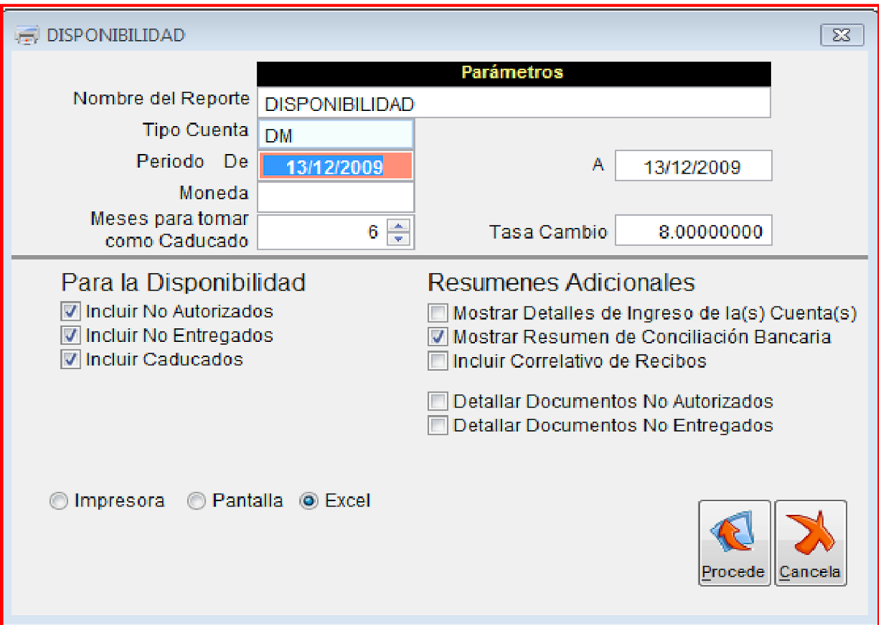Choose Pantalla as output destination
Viewport: 879px width, 625px height.
click(x=196, y=501)
